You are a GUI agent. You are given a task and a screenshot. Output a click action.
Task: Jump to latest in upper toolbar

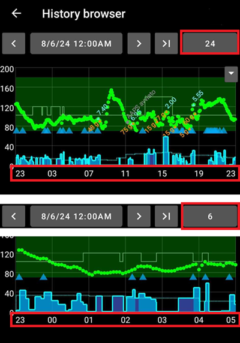166,44
